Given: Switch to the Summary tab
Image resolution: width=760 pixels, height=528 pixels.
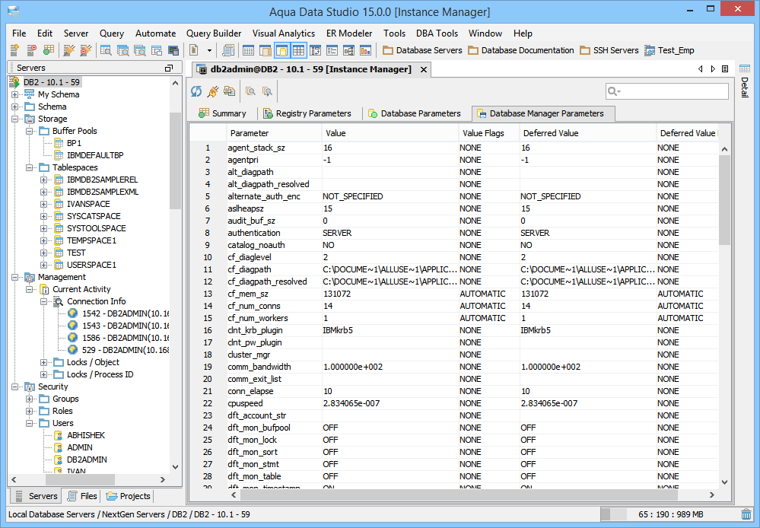Looking at the screenshot, I should tap(222, 113).
